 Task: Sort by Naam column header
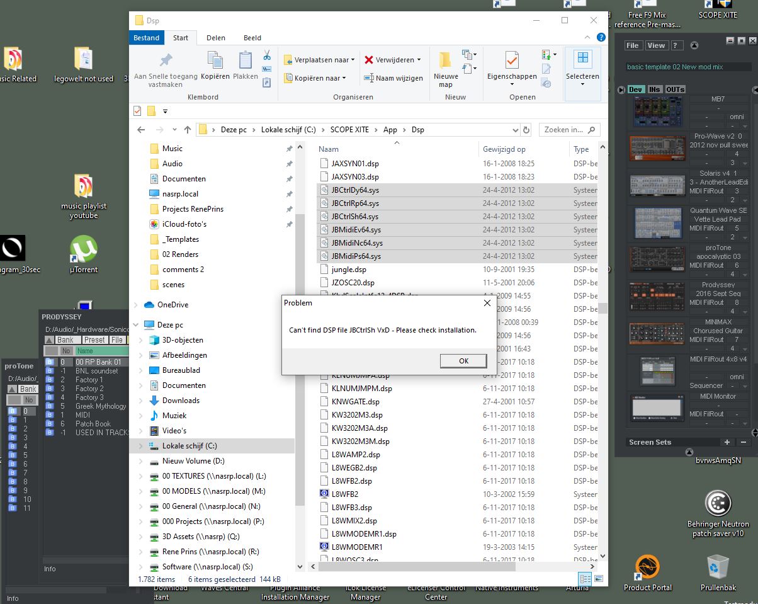[329, 149]
